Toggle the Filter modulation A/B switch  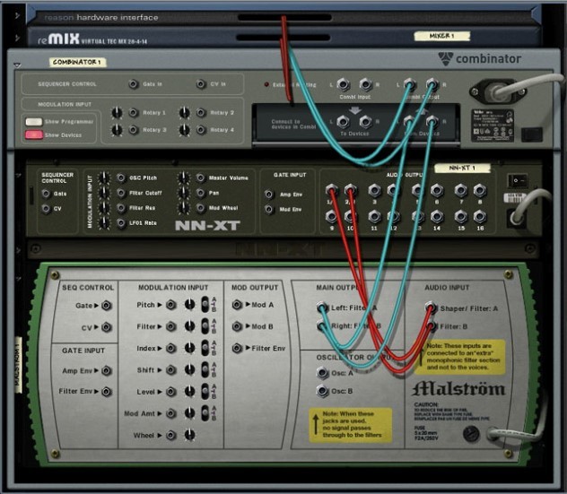tap(205, 326)
